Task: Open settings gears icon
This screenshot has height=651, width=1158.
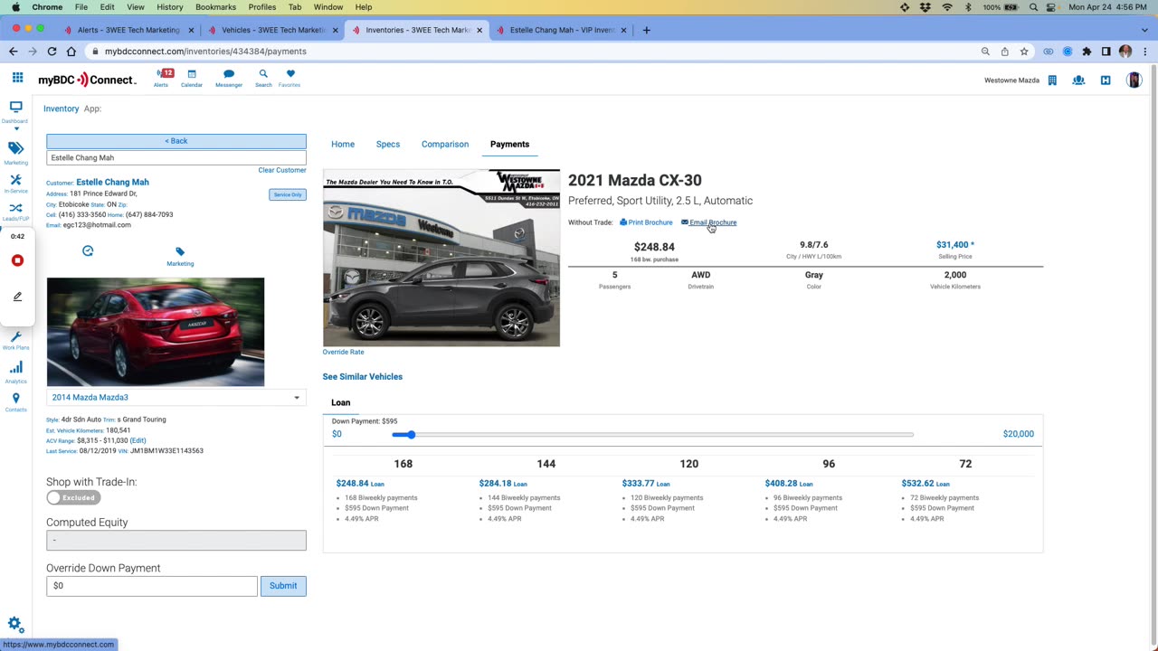Action: pos(15,624)
